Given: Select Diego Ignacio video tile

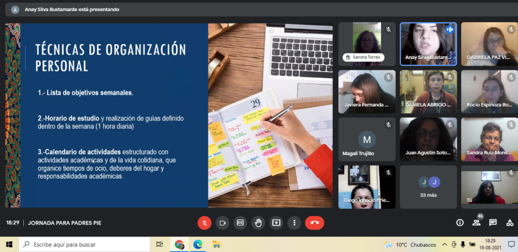Looking at the screenshot, I should point(367,187).
